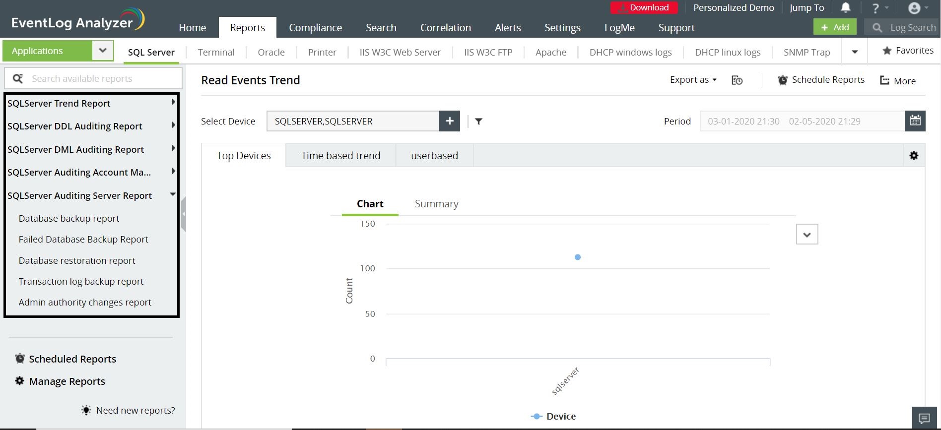Click the Schedule Reports alarm icon
The height and width of the screenshot is (430, 941).
pyautogui.click(x=783, y=80)
